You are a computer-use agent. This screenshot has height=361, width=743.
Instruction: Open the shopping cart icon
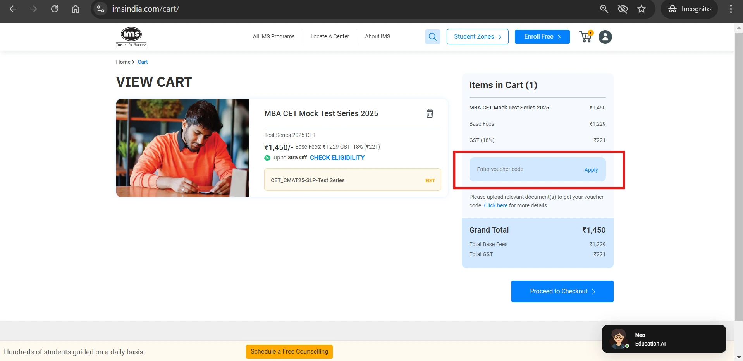click(x=586, y=37)
